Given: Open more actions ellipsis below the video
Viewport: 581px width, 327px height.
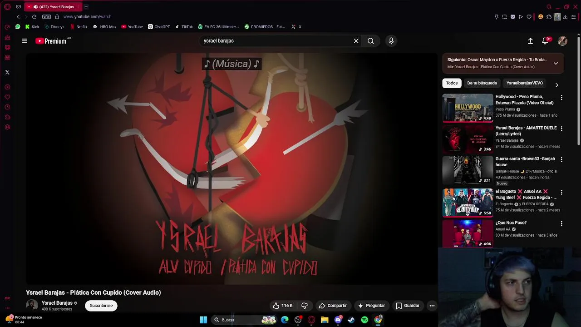Looking at the screenshot, I should point(432,306).
